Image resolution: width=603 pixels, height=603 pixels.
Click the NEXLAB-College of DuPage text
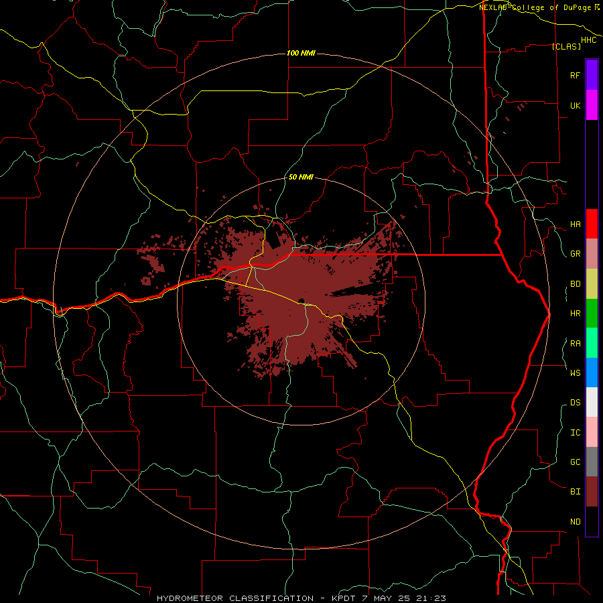[535, 7]
